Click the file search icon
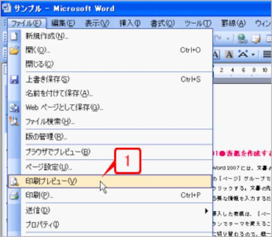 point(14,121)
